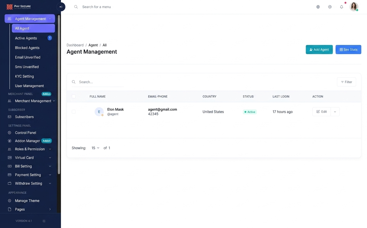This screenshot has width=367, height=228.
Task: Check the Elon Mask row checkbox
Action: tap(74, 112)
